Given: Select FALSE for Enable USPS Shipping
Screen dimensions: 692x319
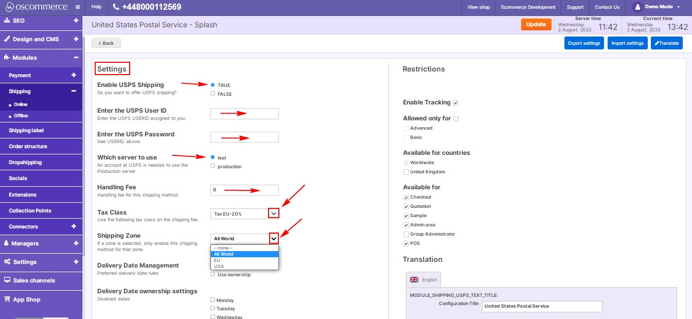Looking at the screenshot, I should click(213, 94).
